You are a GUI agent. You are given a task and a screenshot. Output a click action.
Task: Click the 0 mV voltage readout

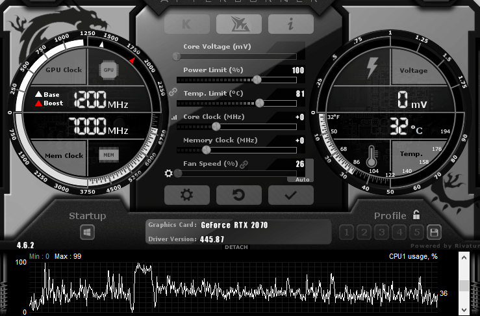click(412, 100)
